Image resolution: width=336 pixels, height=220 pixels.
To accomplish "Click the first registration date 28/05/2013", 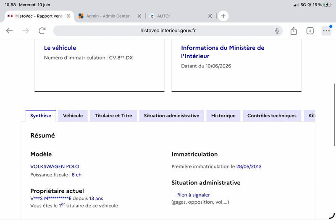I will pos(249,166).
